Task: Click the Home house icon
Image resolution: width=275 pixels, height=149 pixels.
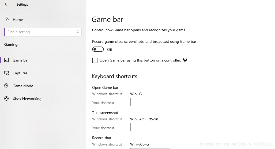Action: pos(7,20)
